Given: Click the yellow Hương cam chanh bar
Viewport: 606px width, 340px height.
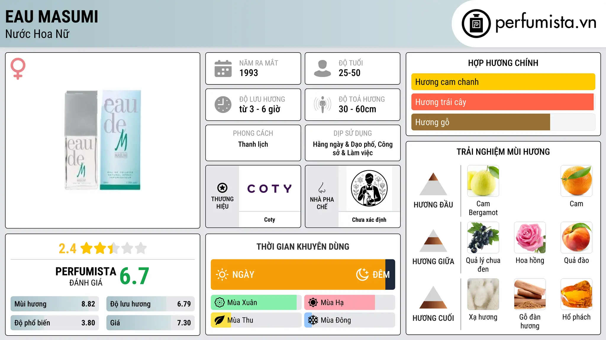Looking at the screenshot, I should pyautogui.click(x=503, y=82).
